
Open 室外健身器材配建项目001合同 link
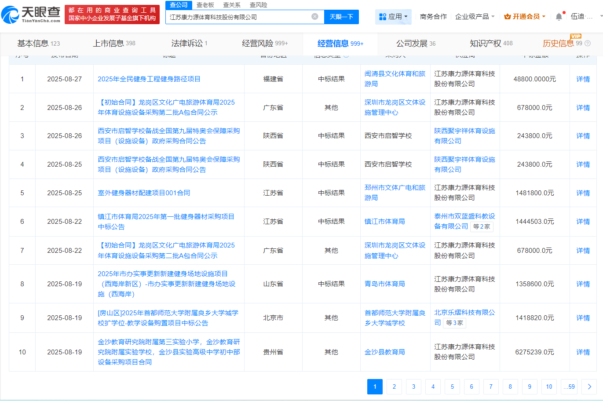[x=144, y=193]
